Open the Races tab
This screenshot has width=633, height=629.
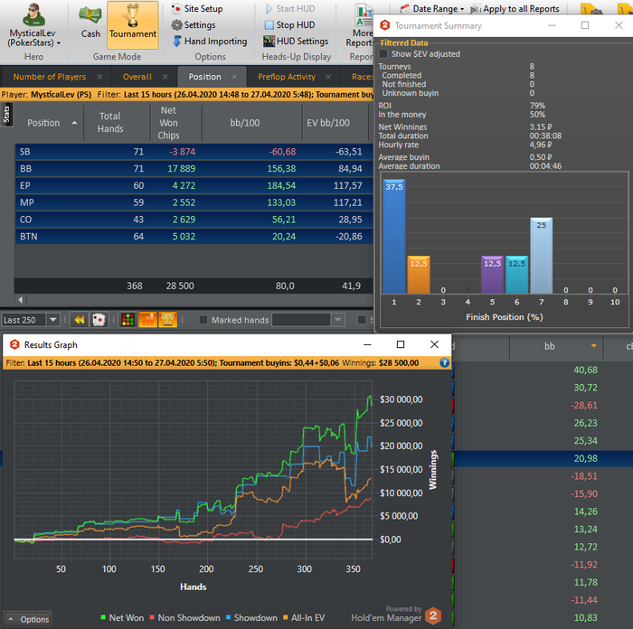[x=362, y=77]
